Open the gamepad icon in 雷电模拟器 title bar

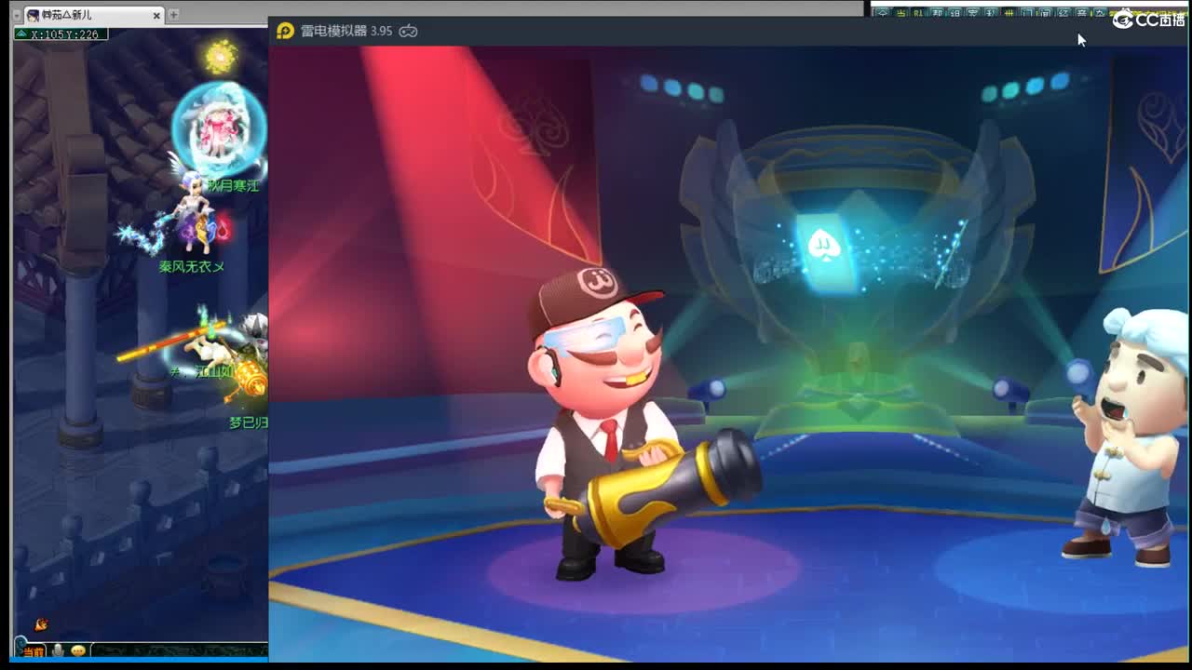click(408, 31)
